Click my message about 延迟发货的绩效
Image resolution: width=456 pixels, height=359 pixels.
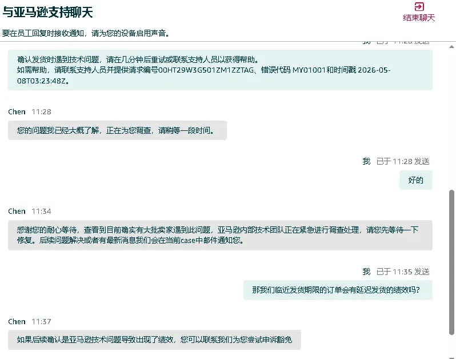coord(338,290)
